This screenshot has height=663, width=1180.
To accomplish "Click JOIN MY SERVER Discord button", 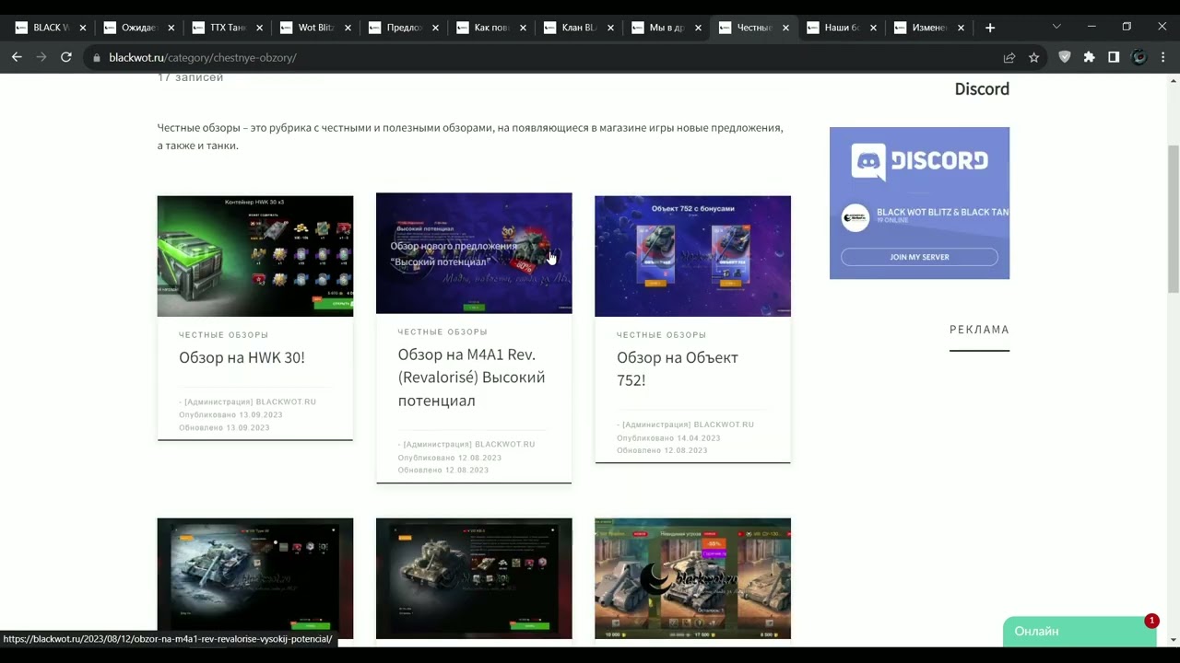I will pyautogui.click(x=919, y=257).
